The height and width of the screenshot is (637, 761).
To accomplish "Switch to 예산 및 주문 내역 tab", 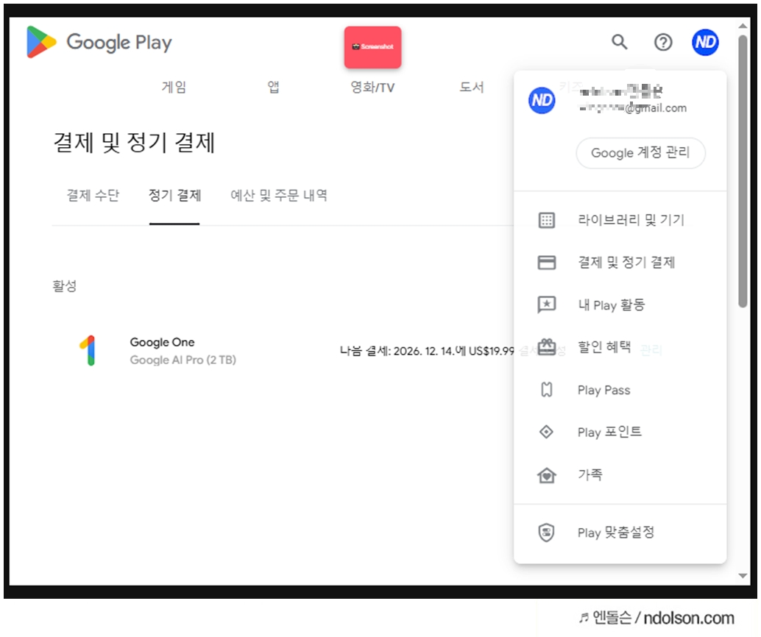I will 279,196.
